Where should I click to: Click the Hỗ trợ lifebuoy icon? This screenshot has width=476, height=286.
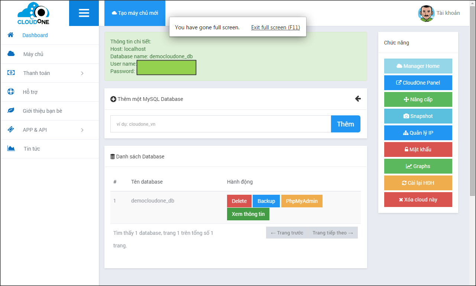[11, 92]
